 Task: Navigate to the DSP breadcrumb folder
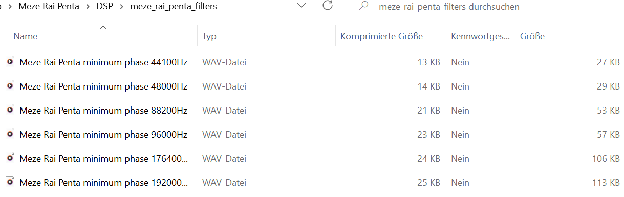(104, 7)
